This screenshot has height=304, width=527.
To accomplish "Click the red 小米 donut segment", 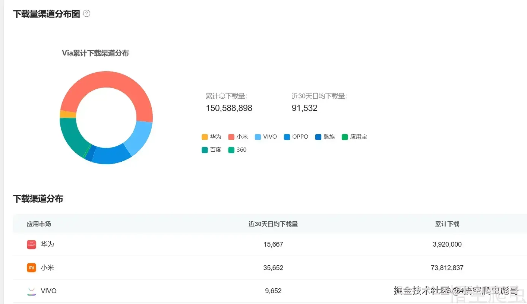I will coord(112,80).
